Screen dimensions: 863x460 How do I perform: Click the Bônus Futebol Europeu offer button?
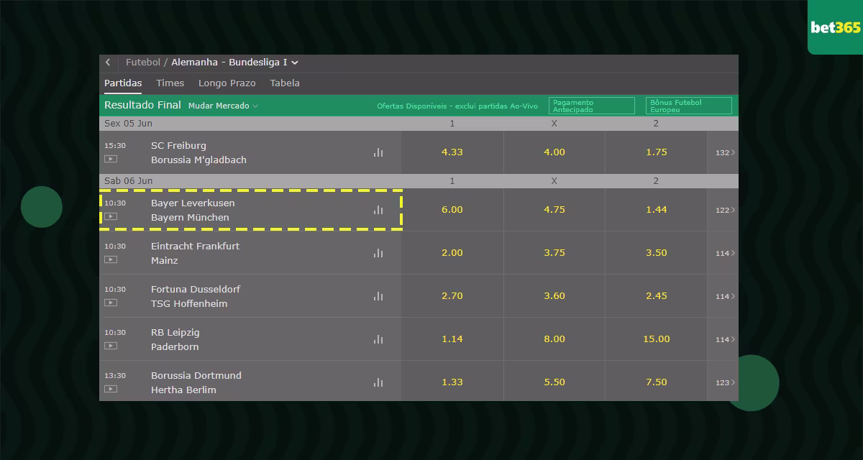[x=689, y=106]
